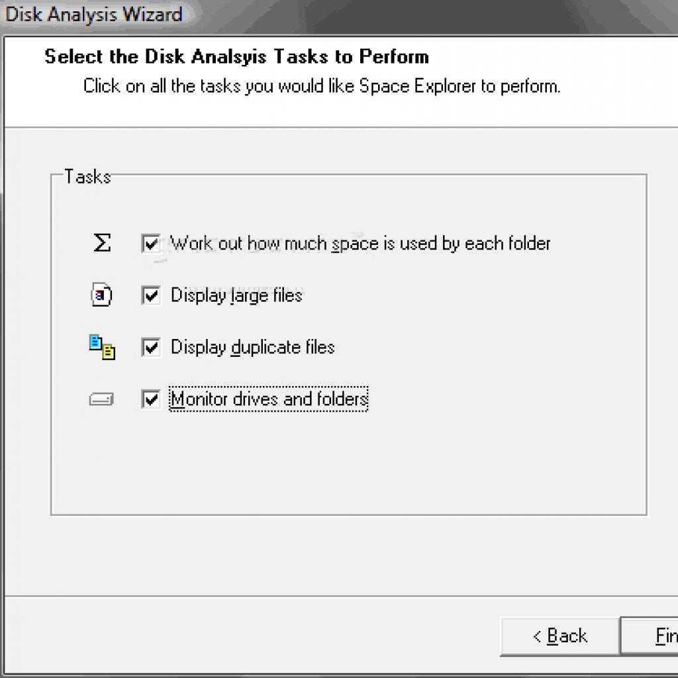678x678 pixels.
Task: Click the Tasks group box caption
Action: (88, 176)
